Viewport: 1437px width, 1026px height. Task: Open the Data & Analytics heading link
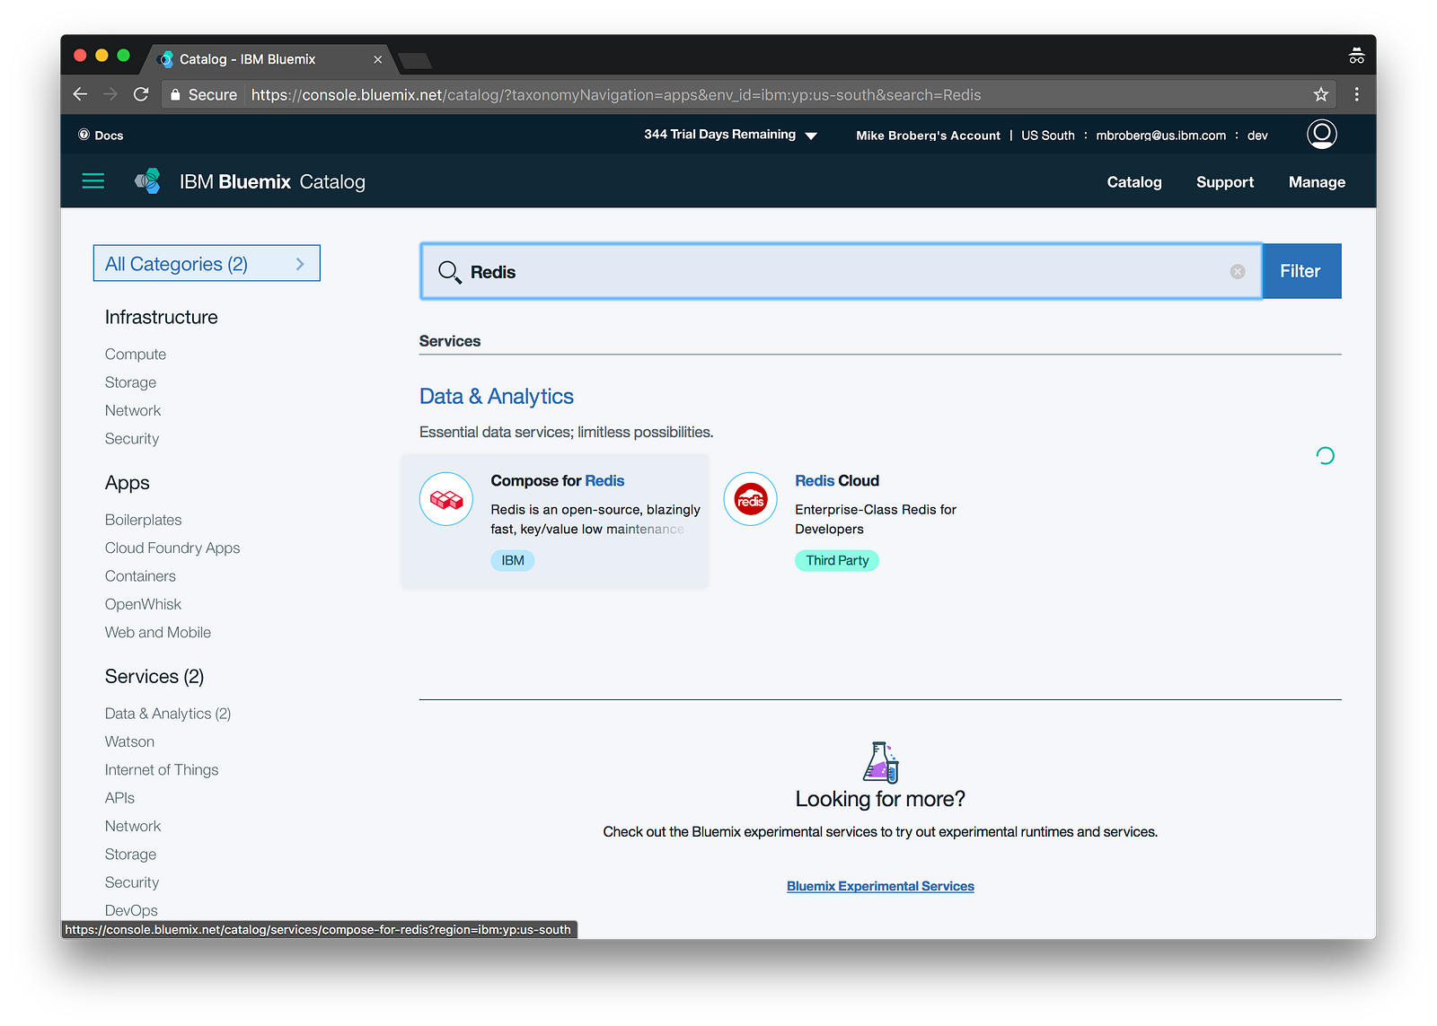[497, 397]
